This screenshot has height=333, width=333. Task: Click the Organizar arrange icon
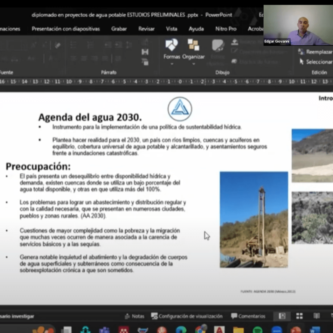pos(193,45)
